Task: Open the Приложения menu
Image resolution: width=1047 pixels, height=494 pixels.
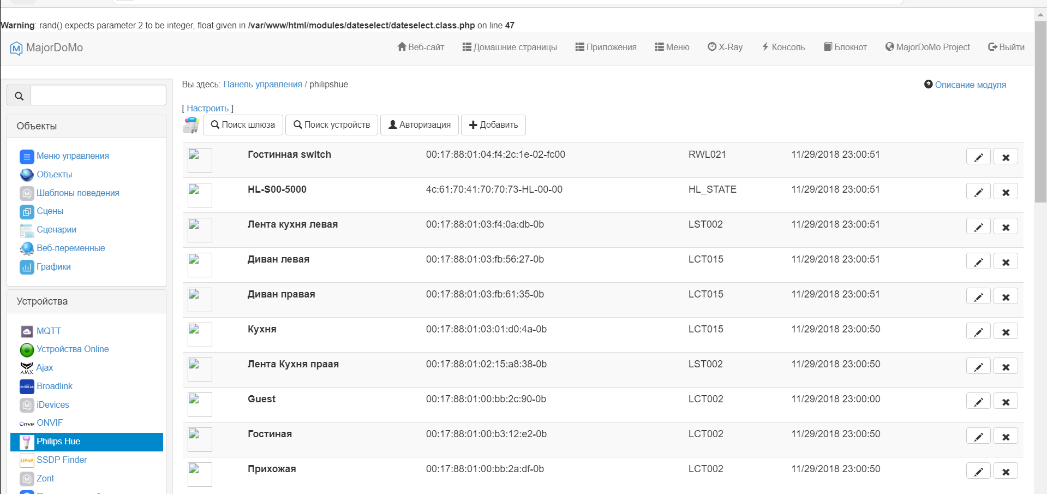Action: (606, 47)
